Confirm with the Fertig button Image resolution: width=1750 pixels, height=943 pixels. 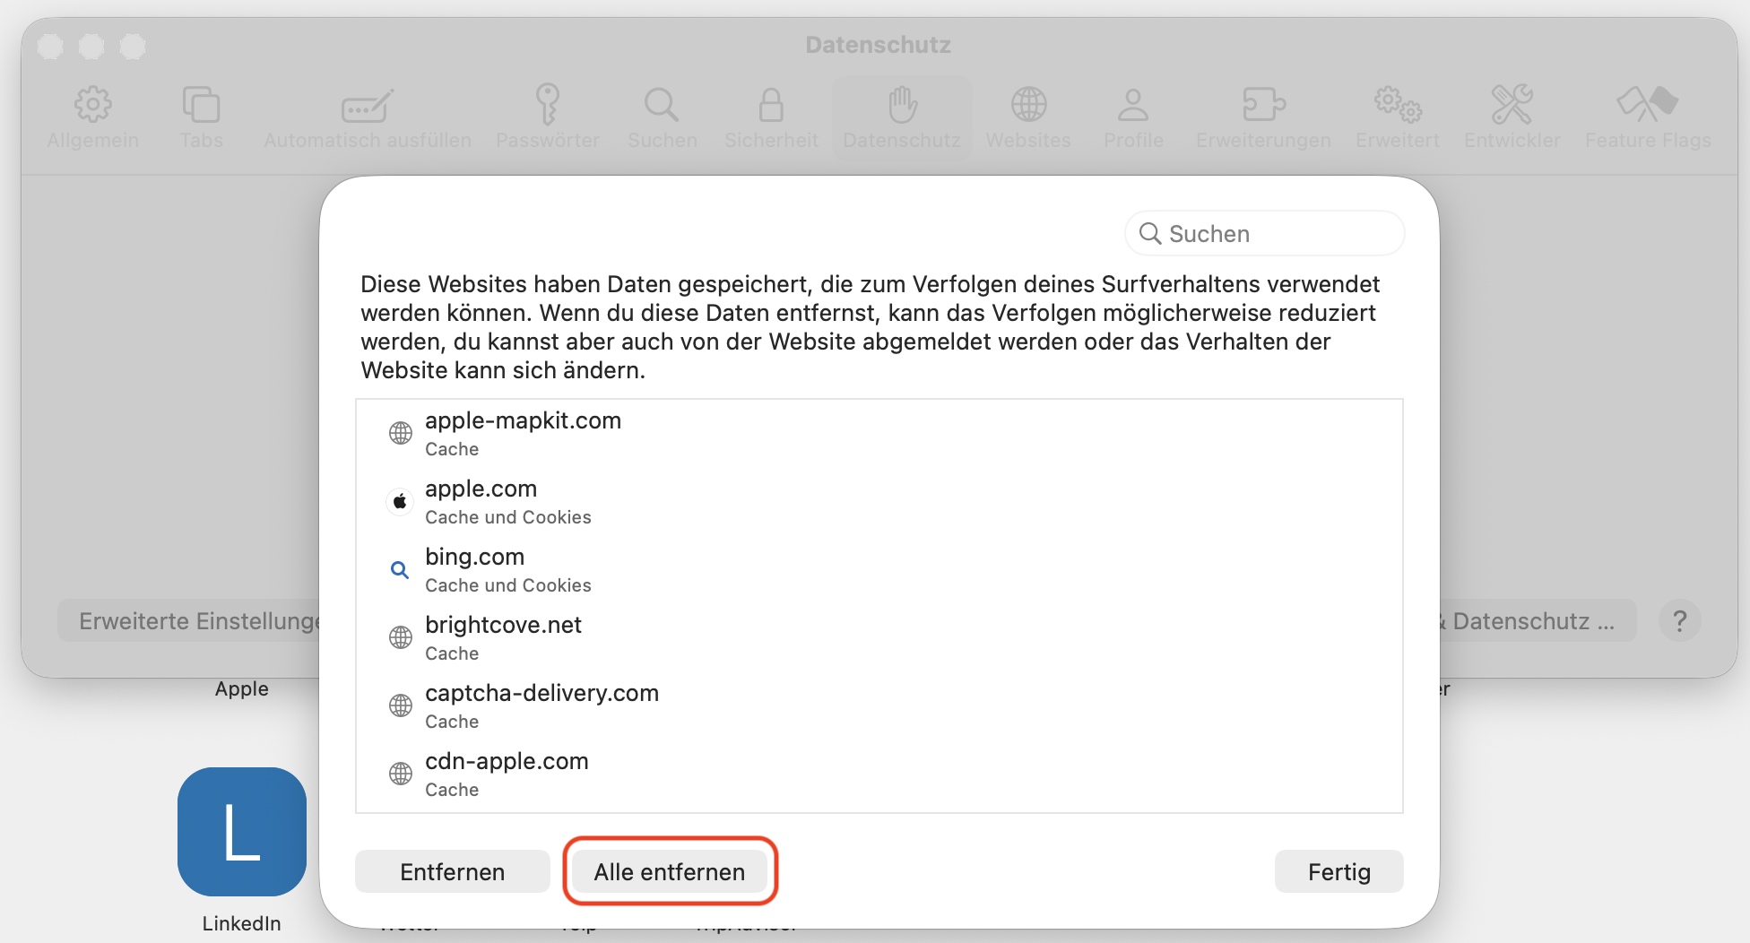coord(1339,871)
